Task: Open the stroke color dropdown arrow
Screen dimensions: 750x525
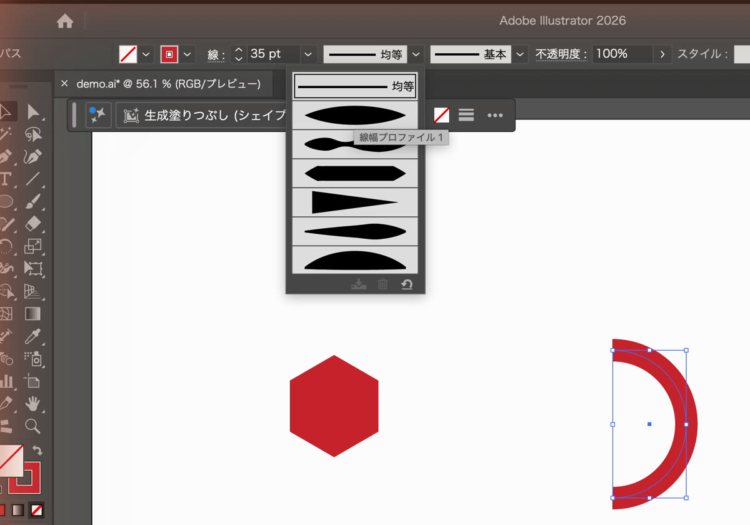Action: tap(187, 54)
